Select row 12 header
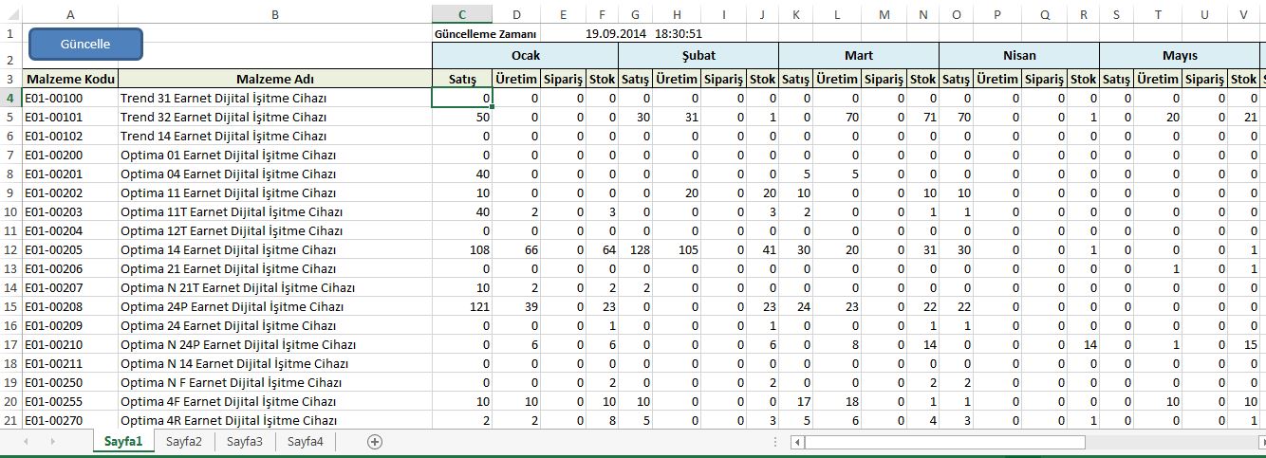This screenshot has height=458, width=1266. click(10, 249)
